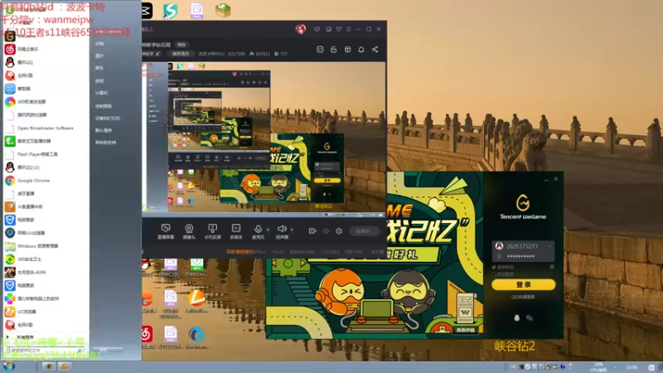This screenshot has height=373, width=663.
Task: Select the camera source in streaming tool
Action: [189, 231]
